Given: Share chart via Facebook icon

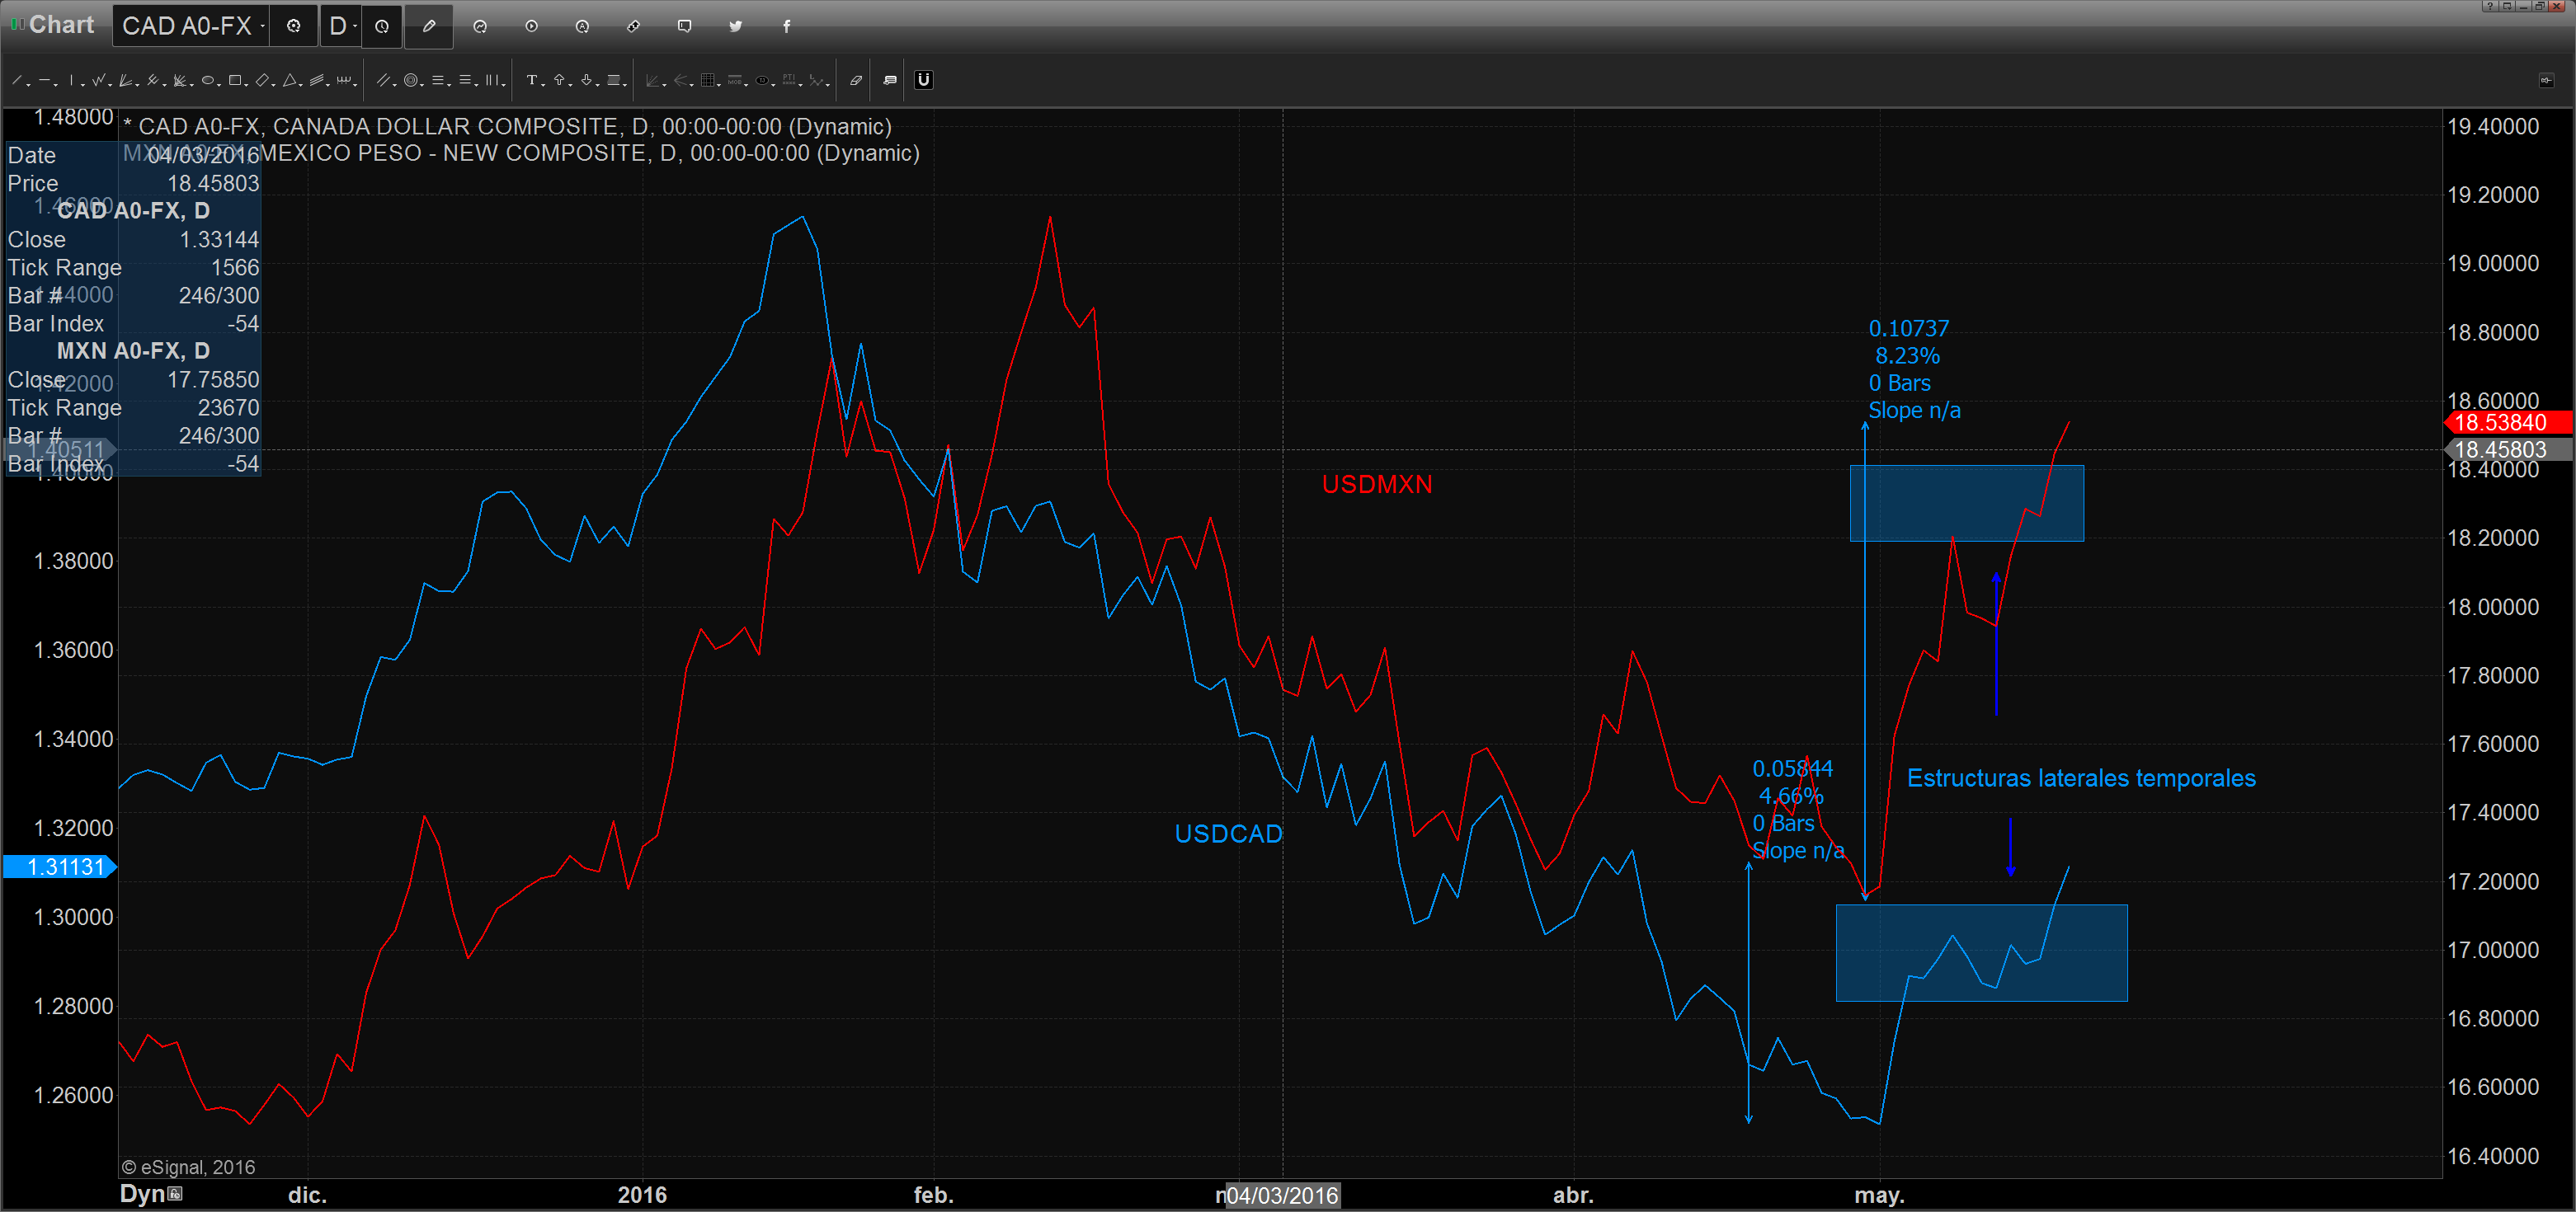Looking at the screenshot, I should pos(786,26).
